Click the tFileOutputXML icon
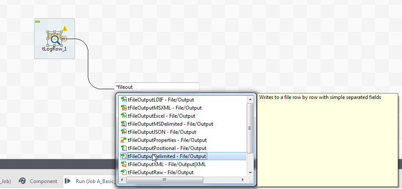The width and height of the screenshot is (402, 189). point(124,164)
